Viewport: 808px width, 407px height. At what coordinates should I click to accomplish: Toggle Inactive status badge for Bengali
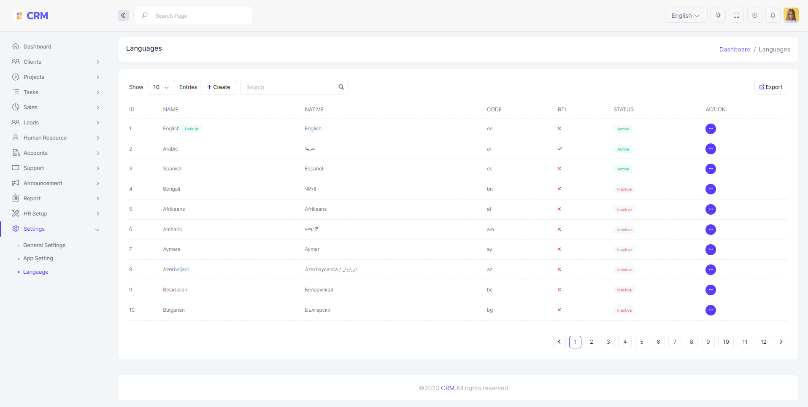(x=624, y=189)
